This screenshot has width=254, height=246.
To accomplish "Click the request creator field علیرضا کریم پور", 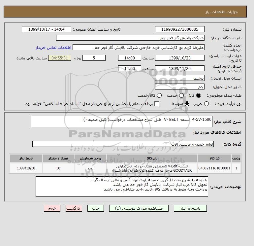I will point(139,47).
